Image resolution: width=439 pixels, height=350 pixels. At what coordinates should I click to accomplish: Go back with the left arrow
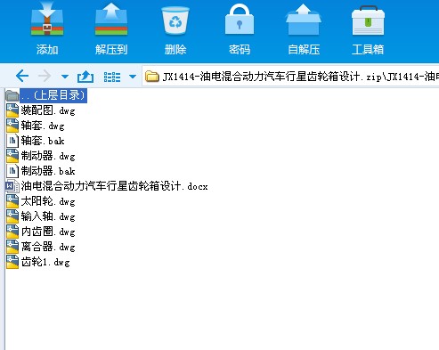click(x=22, y=77)
